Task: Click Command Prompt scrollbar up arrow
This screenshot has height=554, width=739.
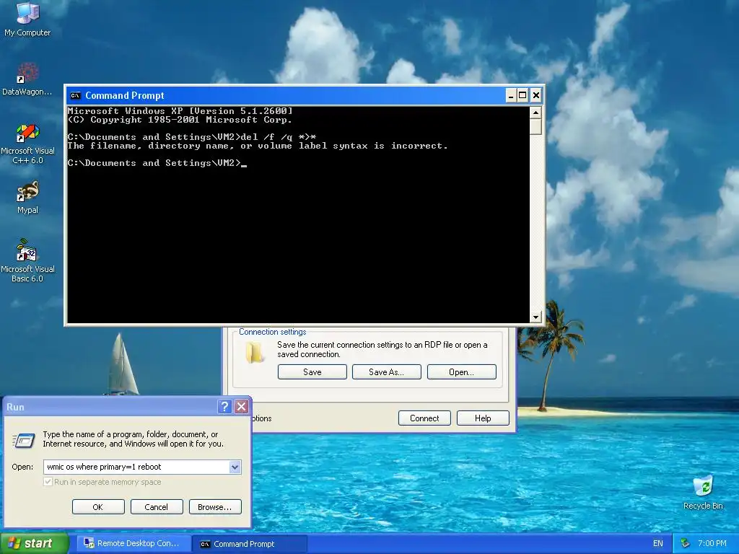Action: coord(535,113)
